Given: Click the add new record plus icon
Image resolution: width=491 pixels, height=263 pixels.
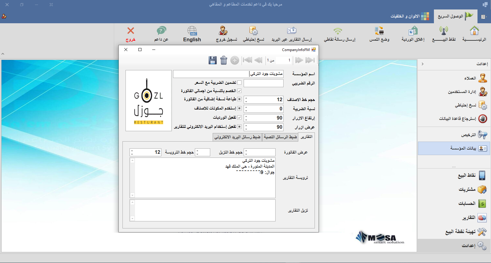Looking at the screenshot, I should point(235,60).
